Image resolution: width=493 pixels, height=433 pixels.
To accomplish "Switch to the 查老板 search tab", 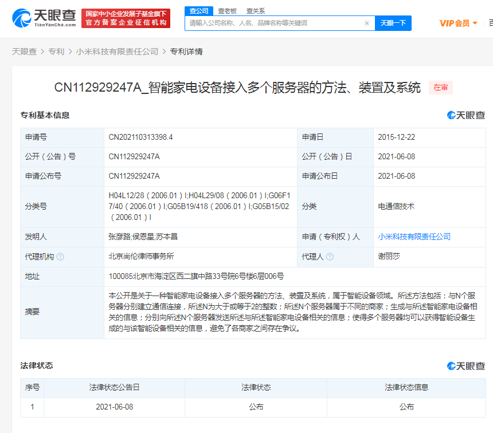I will click(227, 11).
